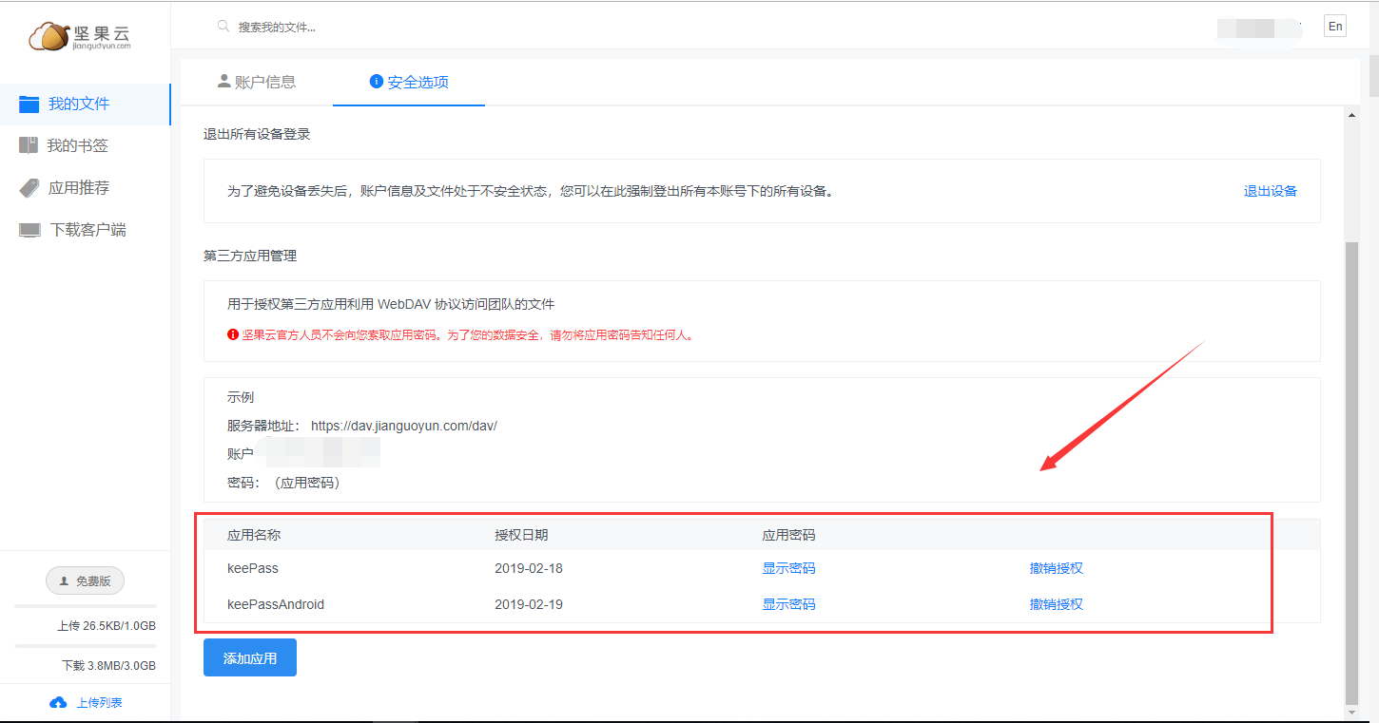Click the date 2019-02-19
Image resolution: width=1379 pixels, height=723 pixels.
click(529, 604)
